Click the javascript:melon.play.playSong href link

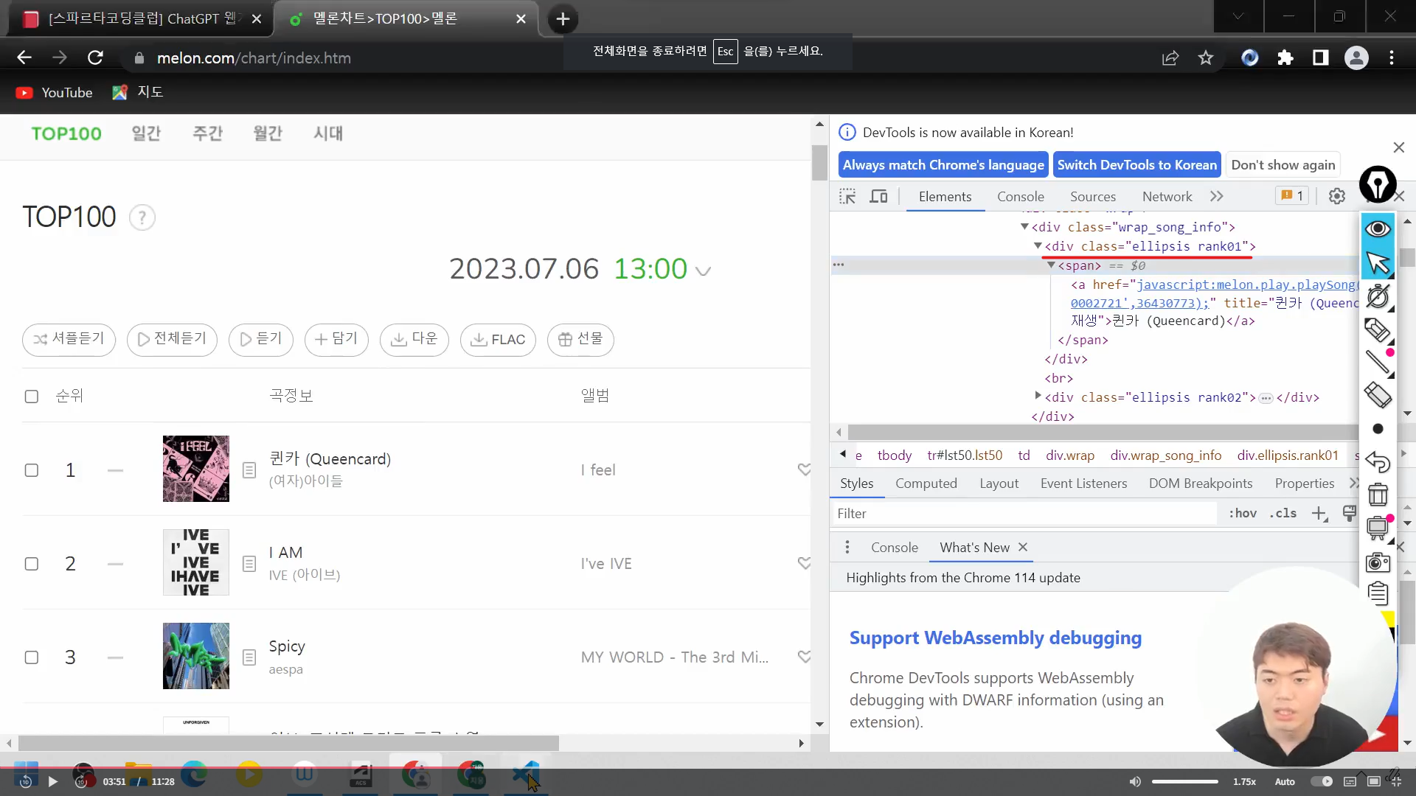(1214, 293)
